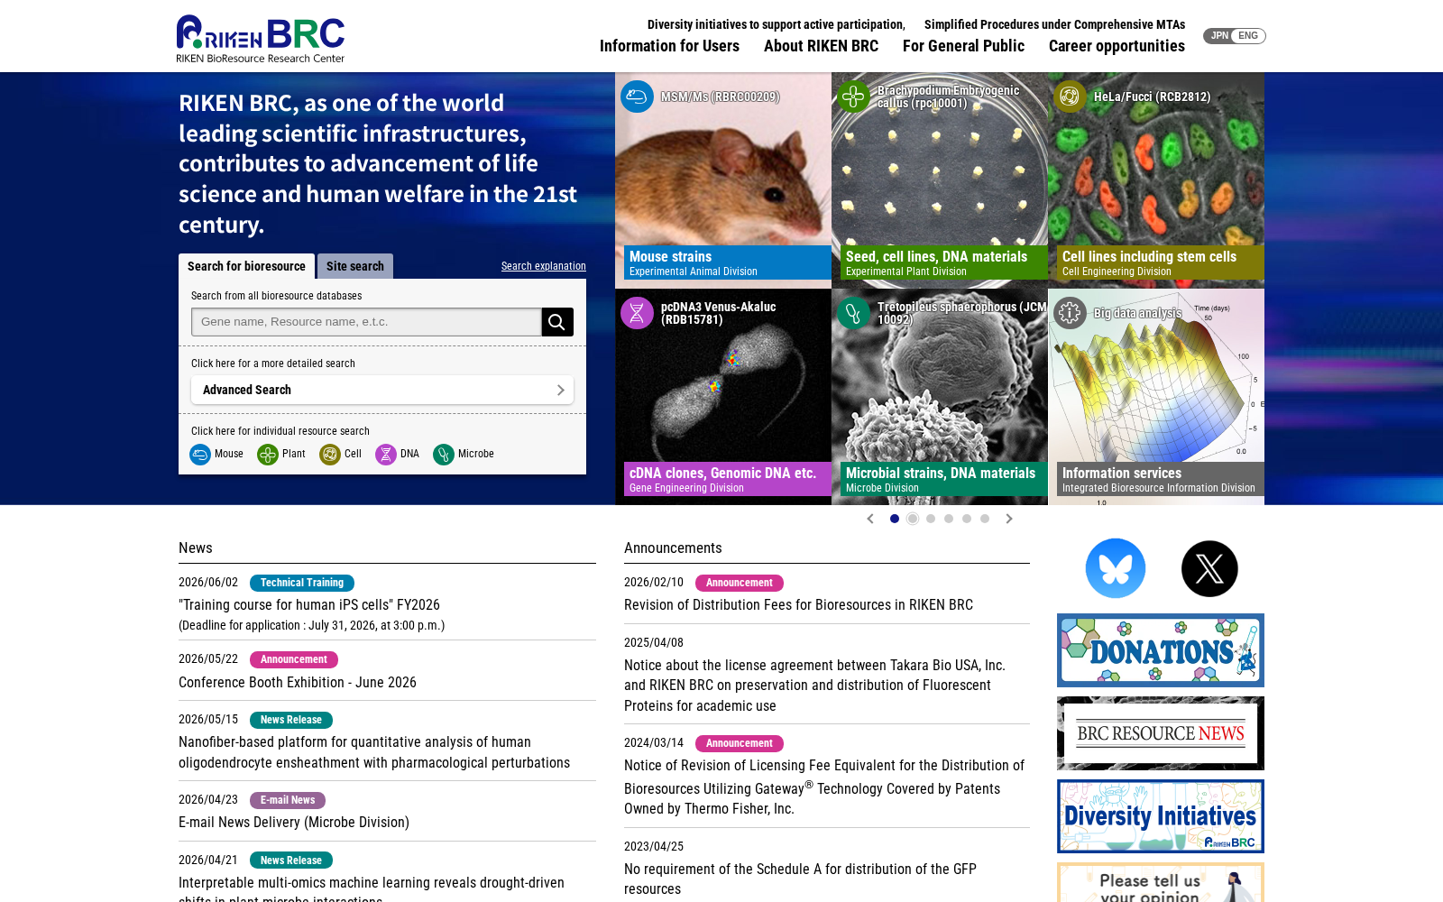Open cDNA clones, Genomic DNA etc. tile
The image size is (1443, 902).
click(x=723, y=397)
